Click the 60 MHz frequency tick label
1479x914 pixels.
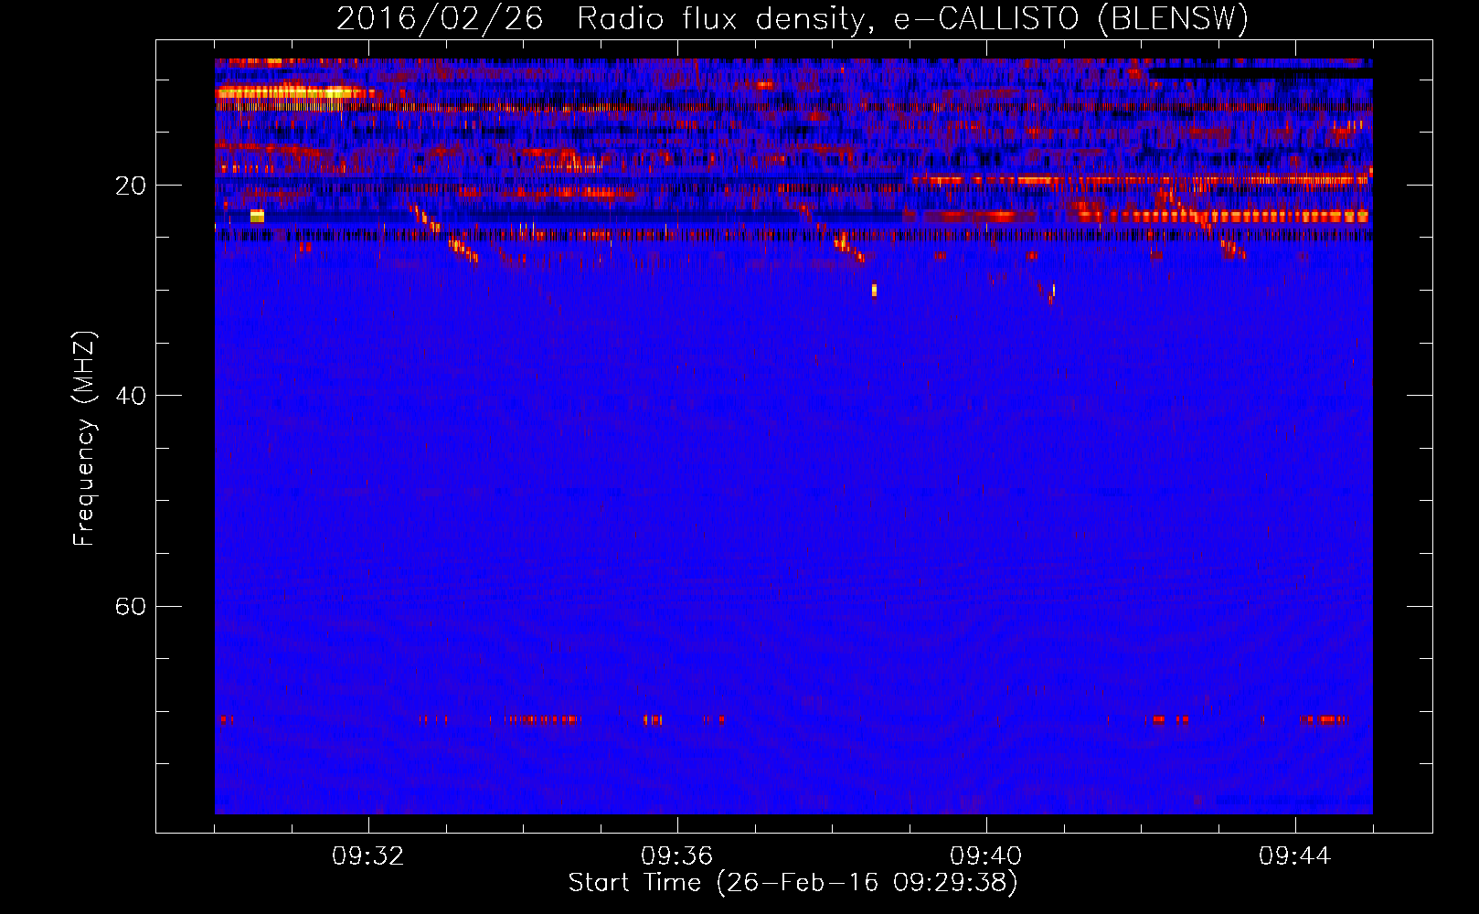(x=130, y=606)
